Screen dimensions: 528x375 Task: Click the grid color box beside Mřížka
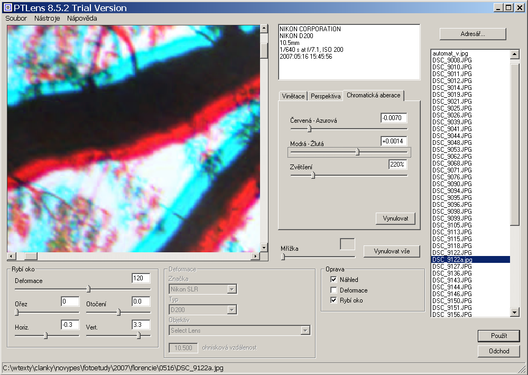[x=347, y=244]
